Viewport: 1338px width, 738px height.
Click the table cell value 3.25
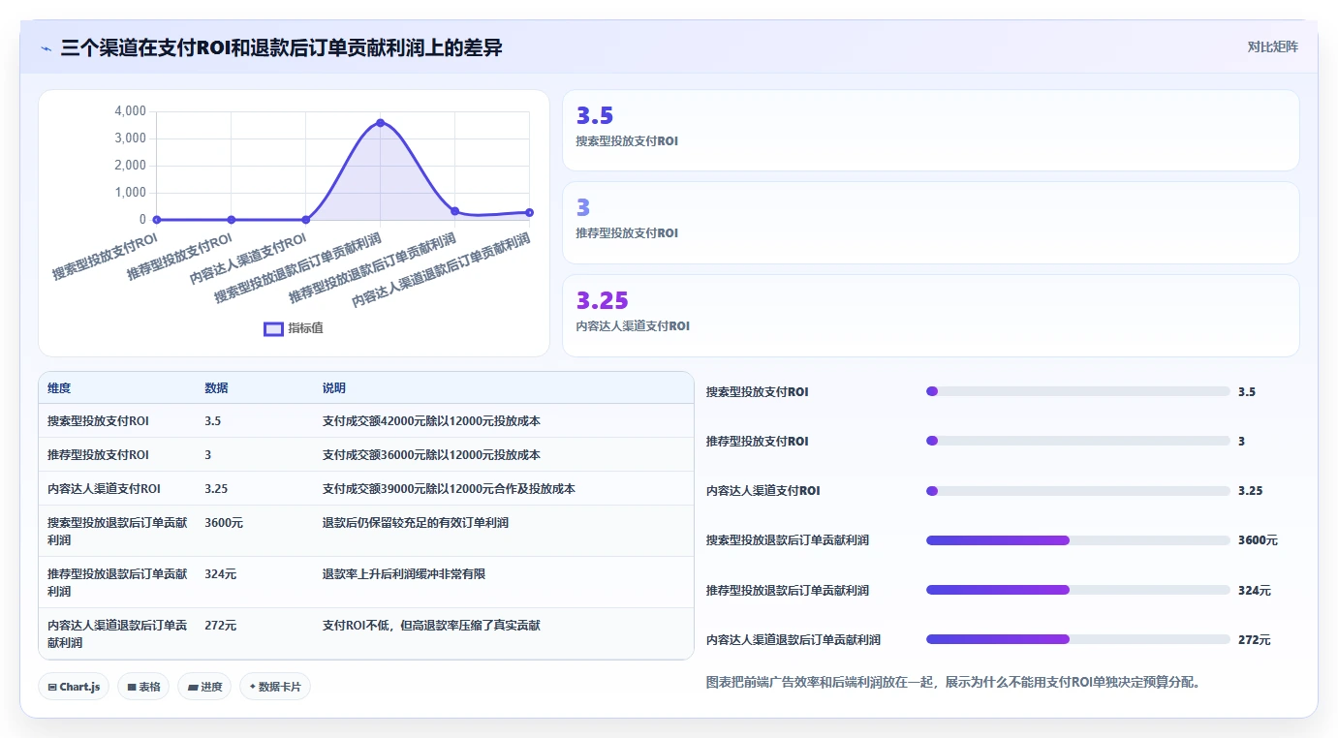tap(216, 489)
